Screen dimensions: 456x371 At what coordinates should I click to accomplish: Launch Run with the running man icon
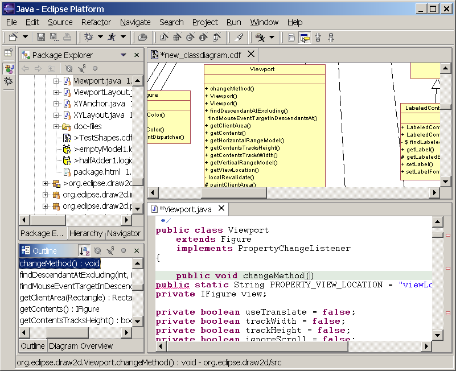112,37
